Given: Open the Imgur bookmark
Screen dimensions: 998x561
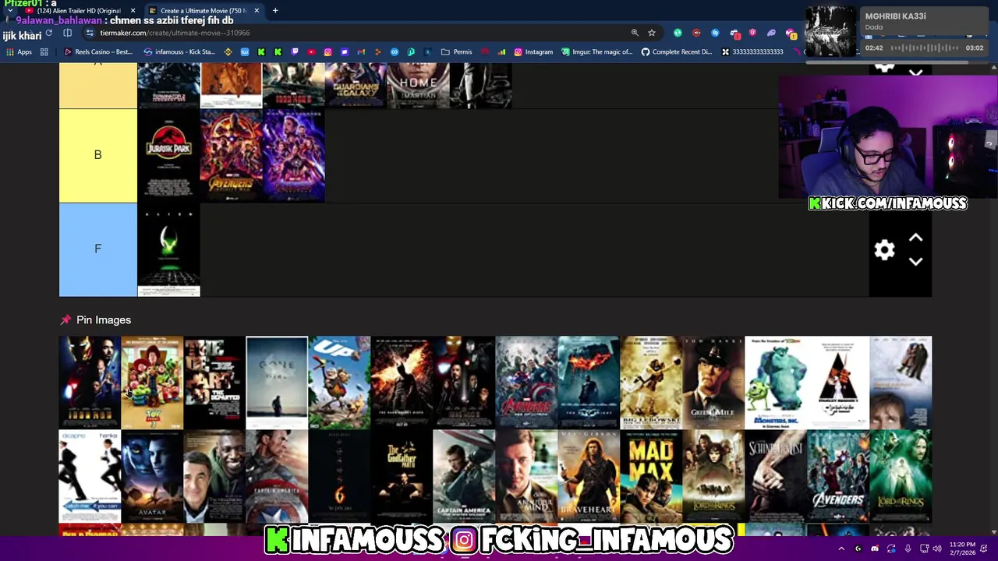Looking at the screenshot, I should pyautogui.click(x=596, y=52).
